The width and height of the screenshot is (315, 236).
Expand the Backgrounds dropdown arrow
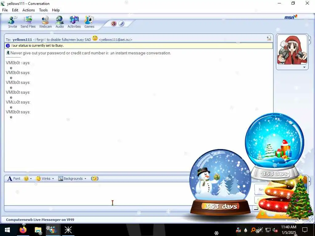pyautogui.click(x=86, y=179)
